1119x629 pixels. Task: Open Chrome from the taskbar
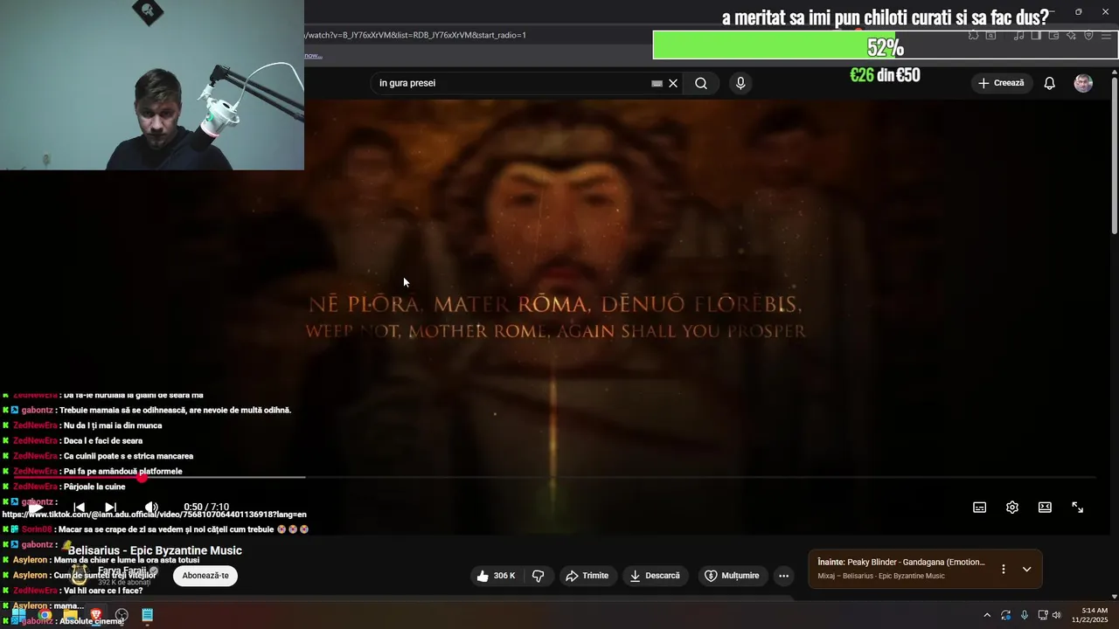click(x=45, y=615)
